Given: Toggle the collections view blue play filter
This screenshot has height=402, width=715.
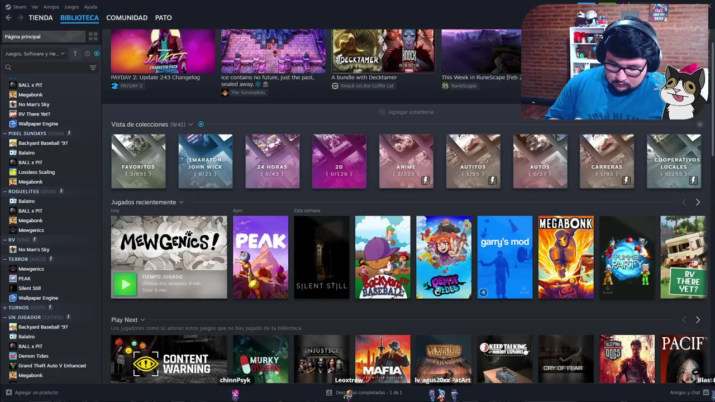Looking at the screenshot, I should tap(201, 125).
